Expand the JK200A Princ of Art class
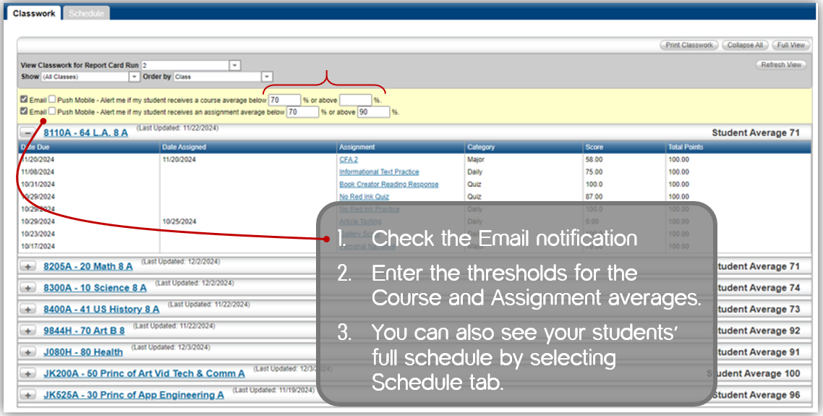This screenshot has width=823, height=416. click(x=28, y=374)
